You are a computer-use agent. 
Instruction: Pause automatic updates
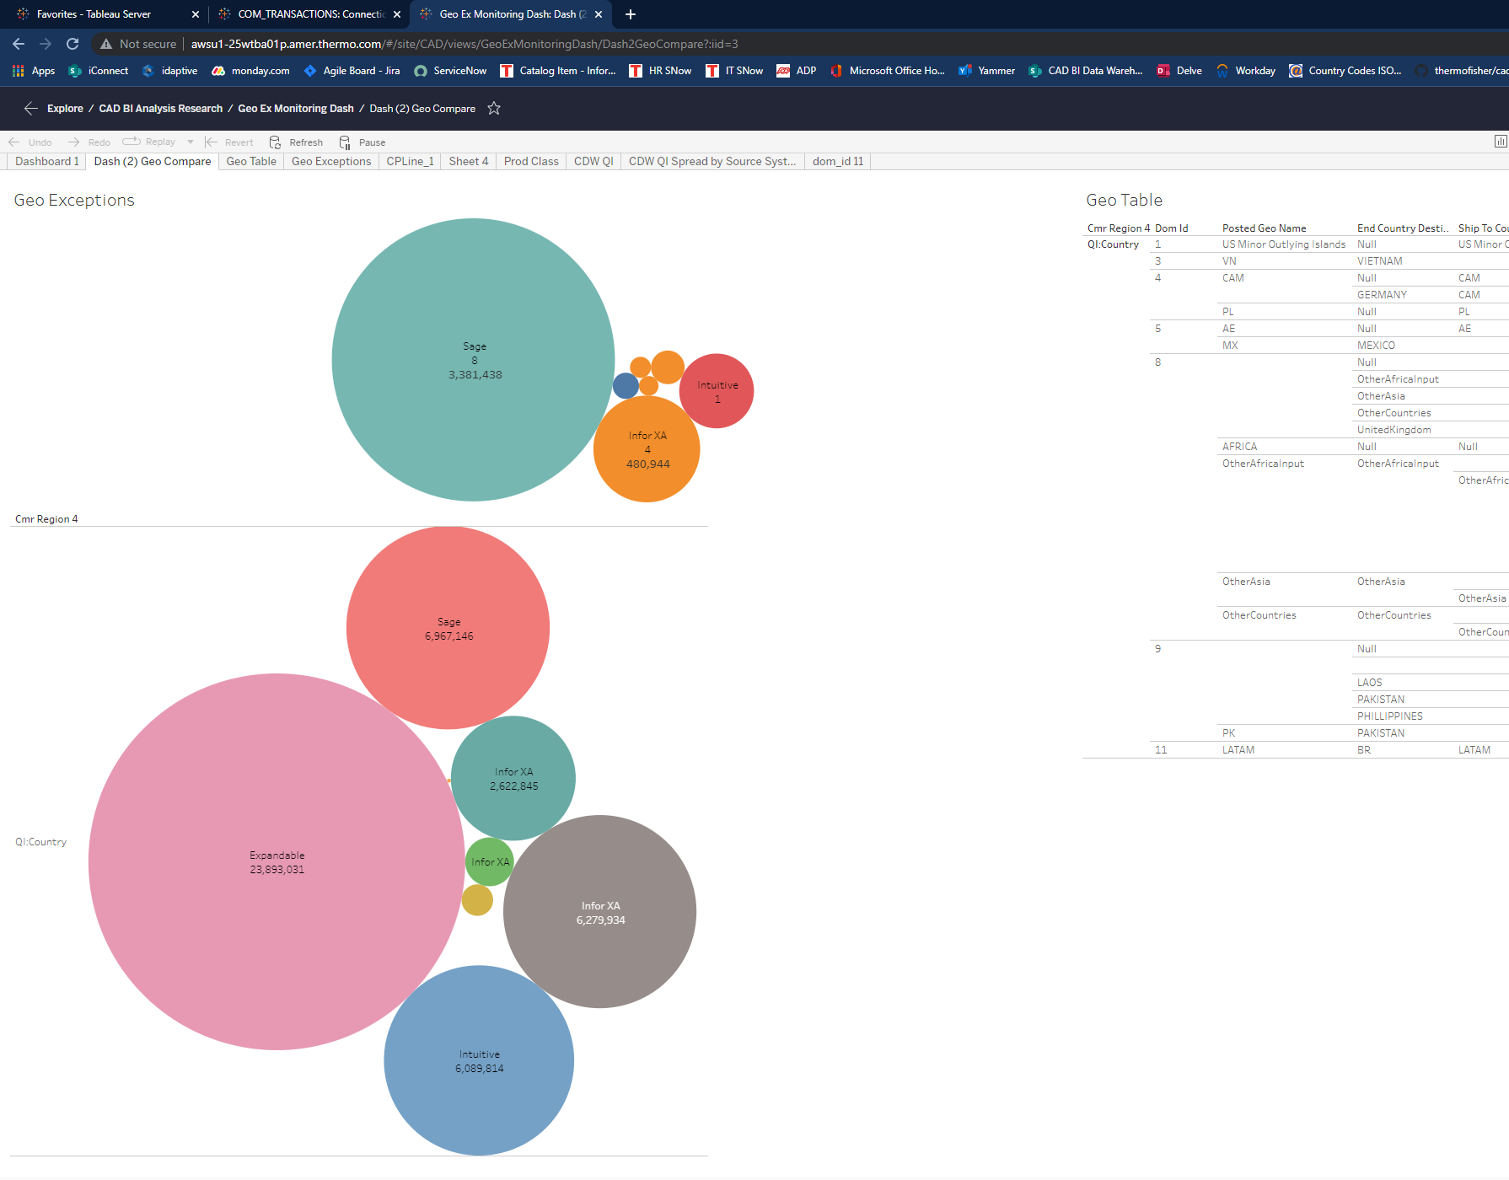click(x=362, y=142)
